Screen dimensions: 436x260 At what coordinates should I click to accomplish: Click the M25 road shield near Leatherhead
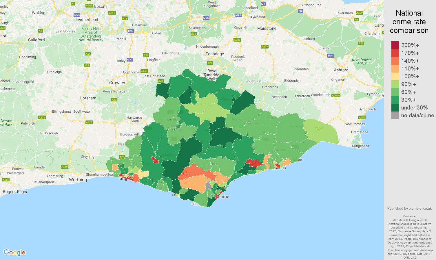coord(77,15)
